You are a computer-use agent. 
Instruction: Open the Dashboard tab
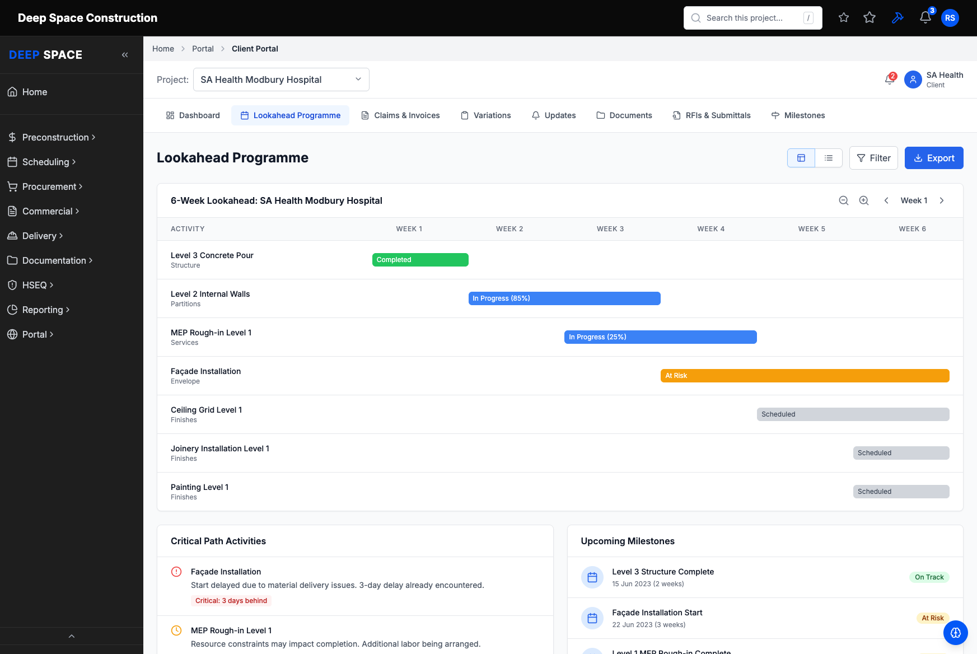pos(193,115)
